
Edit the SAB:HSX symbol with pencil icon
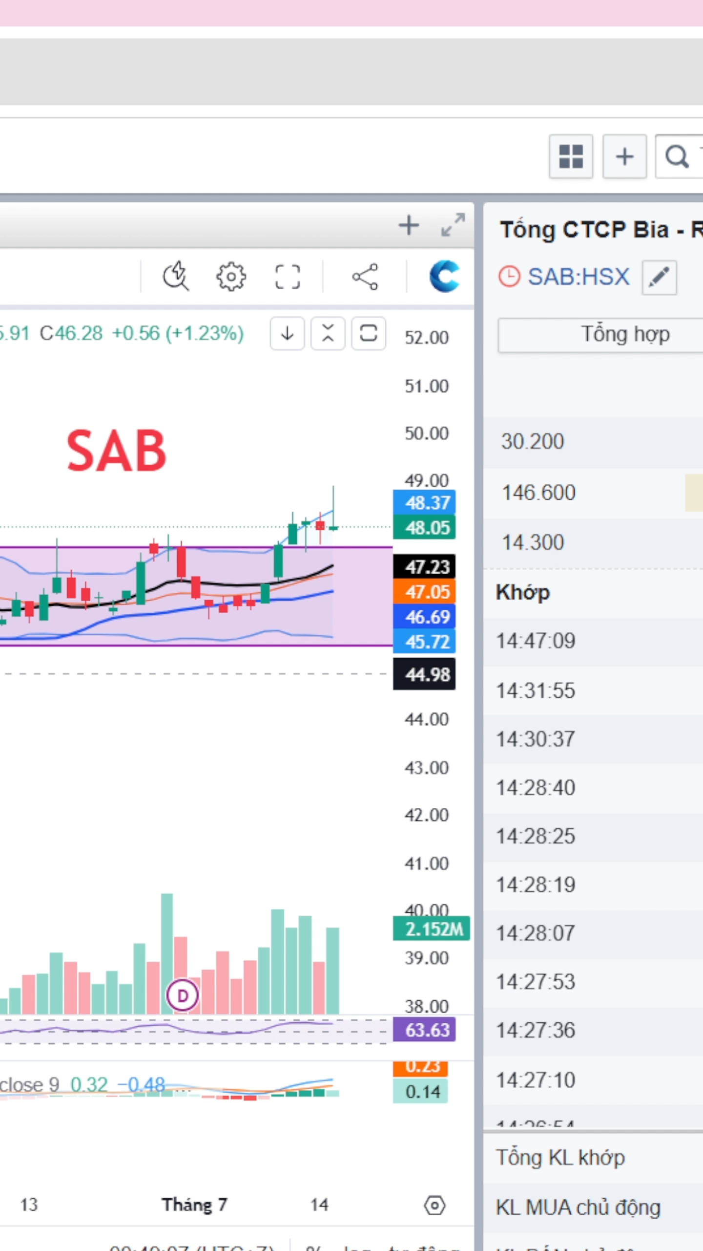pyautogui.click(x=659, y=278)
